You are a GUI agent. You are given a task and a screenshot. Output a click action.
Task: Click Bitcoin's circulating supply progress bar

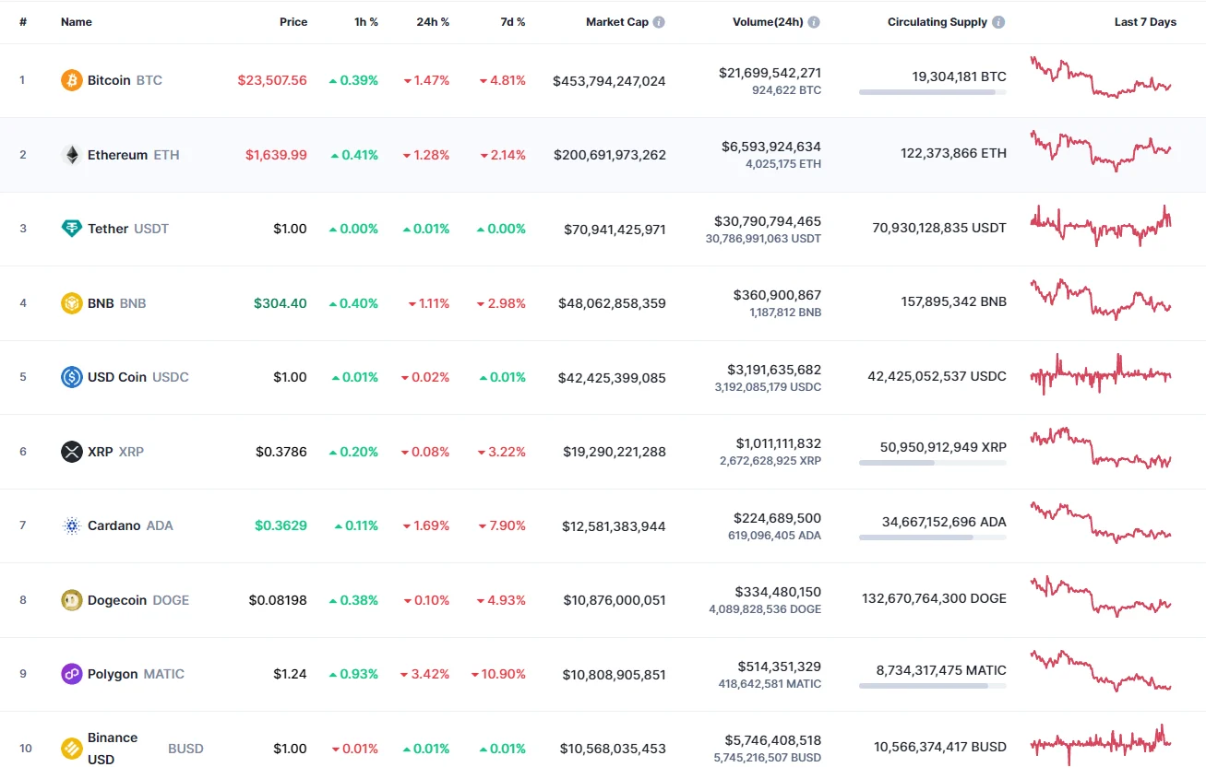click(932, 90)
